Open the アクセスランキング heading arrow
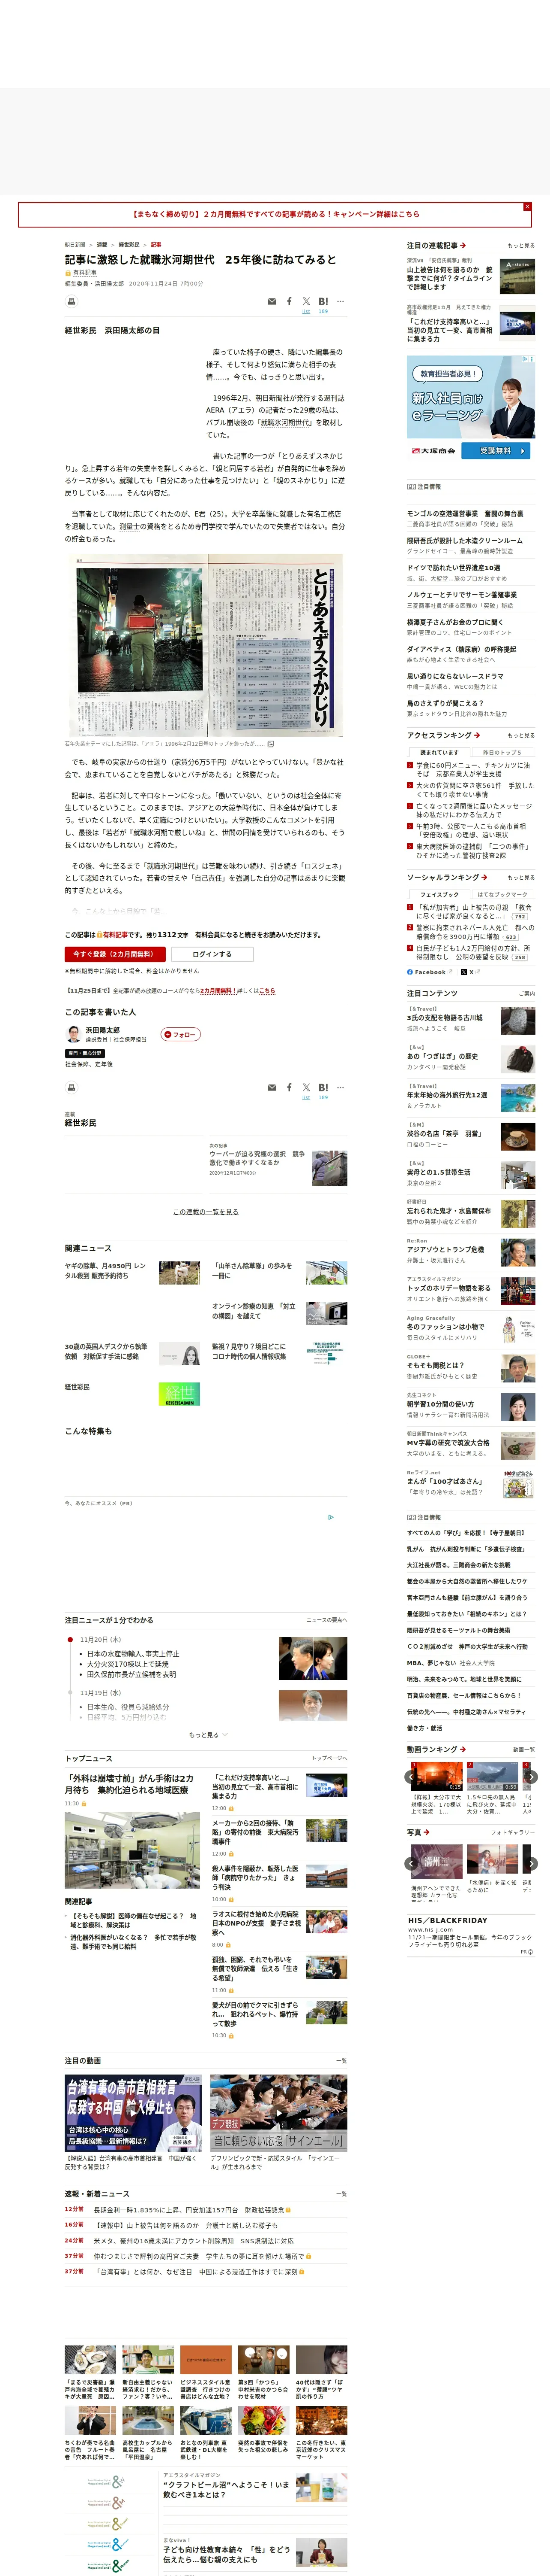Screen dimensions: 550x2576 (477, 735)
